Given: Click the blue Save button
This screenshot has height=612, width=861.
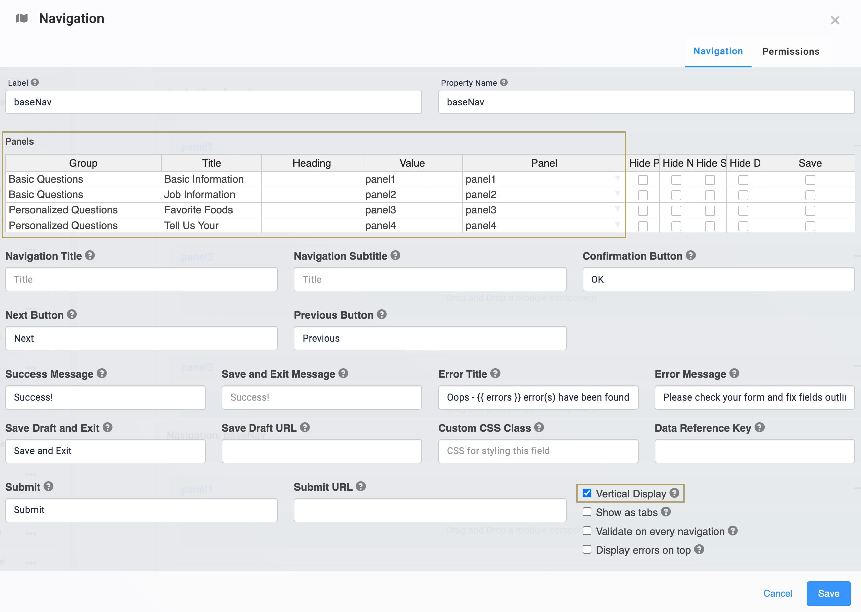Looking at the screenshot, I should (x=828, y=593).
